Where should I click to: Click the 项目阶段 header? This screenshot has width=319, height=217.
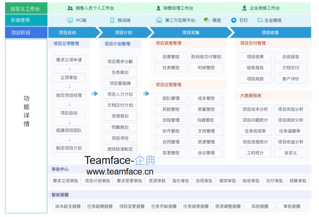pos(26,33)
